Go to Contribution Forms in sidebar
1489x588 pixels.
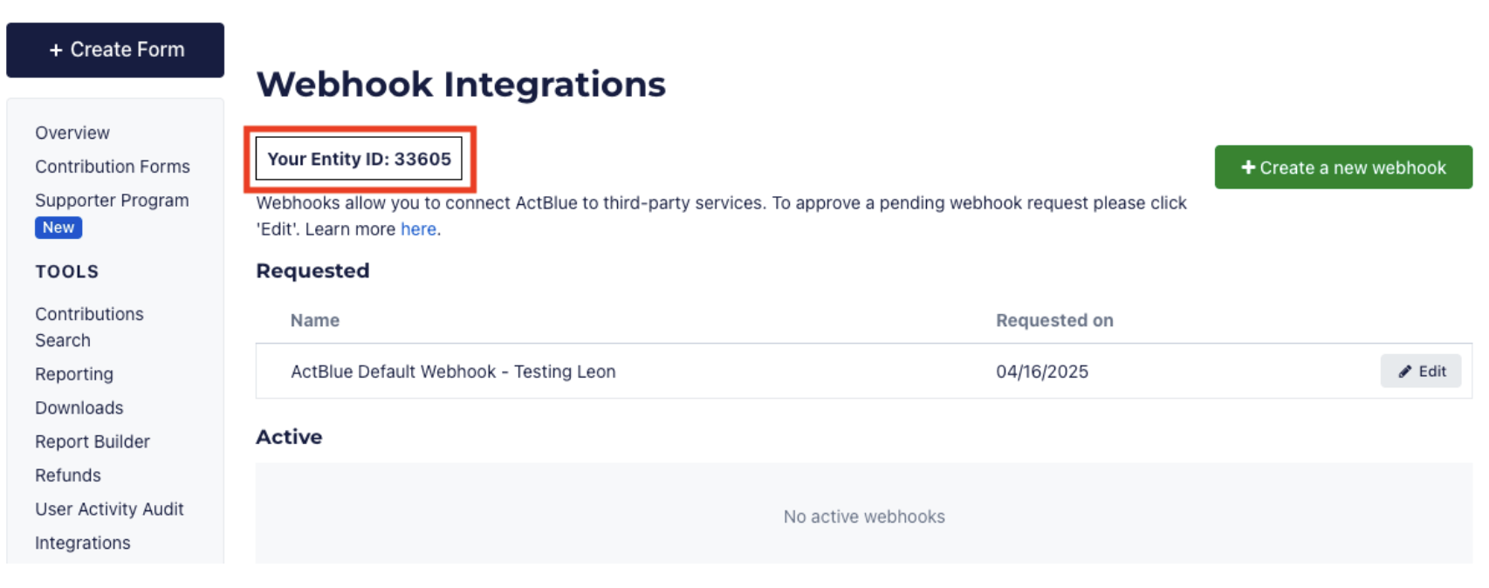pyautogui.click(x=113, y=167)
